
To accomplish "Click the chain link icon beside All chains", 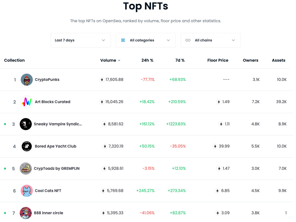I will coord(188,40).
